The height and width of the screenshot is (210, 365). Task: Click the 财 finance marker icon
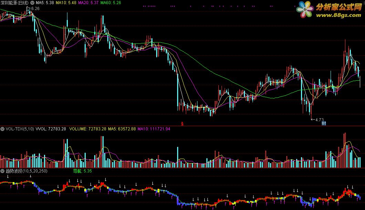pos(324,123)
